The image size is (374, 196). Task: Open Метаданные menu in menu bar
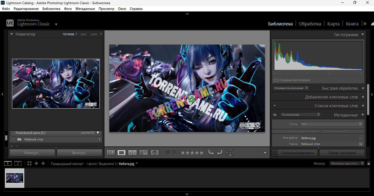pyautogui.click(x=85, y=9)
